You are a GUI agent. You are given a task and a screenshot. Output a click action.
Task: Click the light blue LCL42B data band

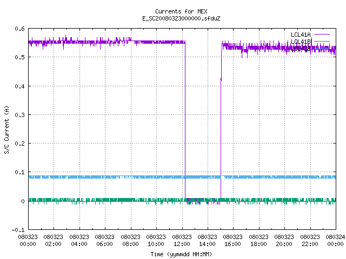pos(182,177)
